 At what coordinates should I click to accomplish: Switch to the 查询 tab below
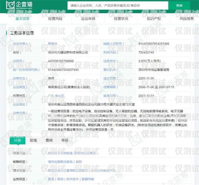tap(49, 140)
